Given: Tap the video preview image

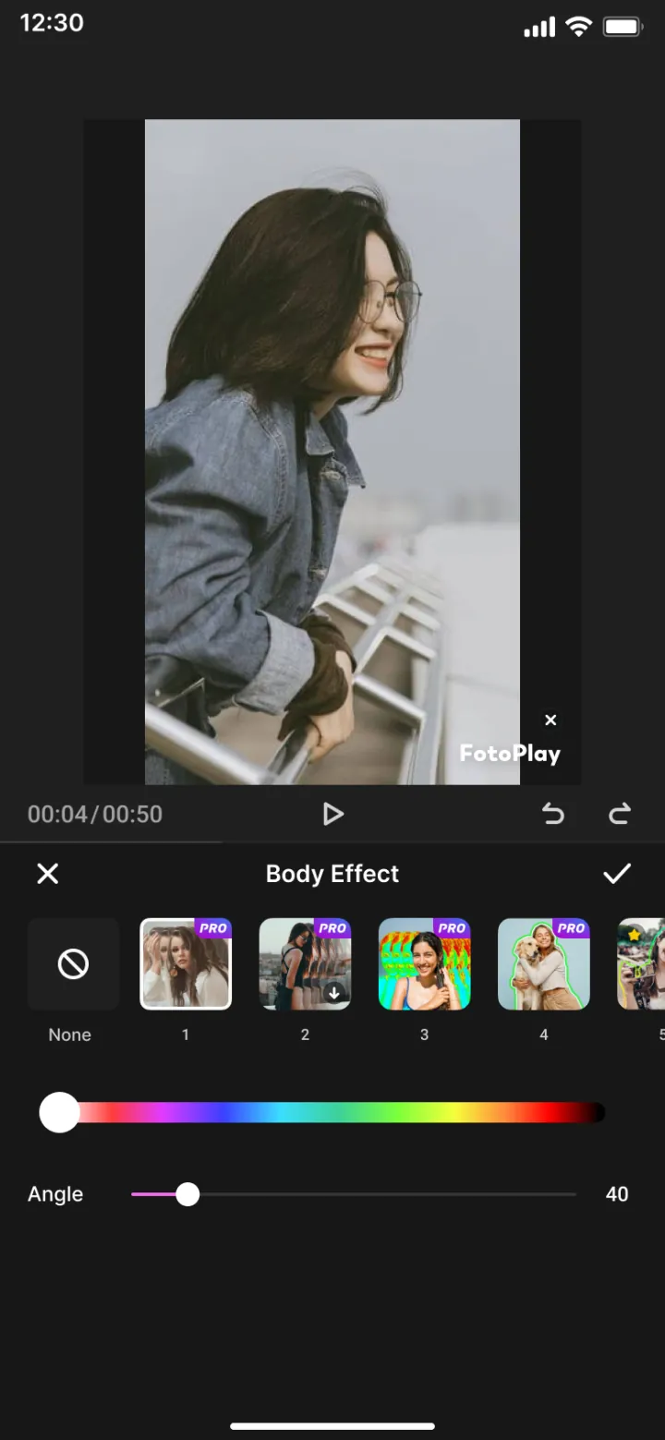Looking at the screenshot, I should 332,452.
